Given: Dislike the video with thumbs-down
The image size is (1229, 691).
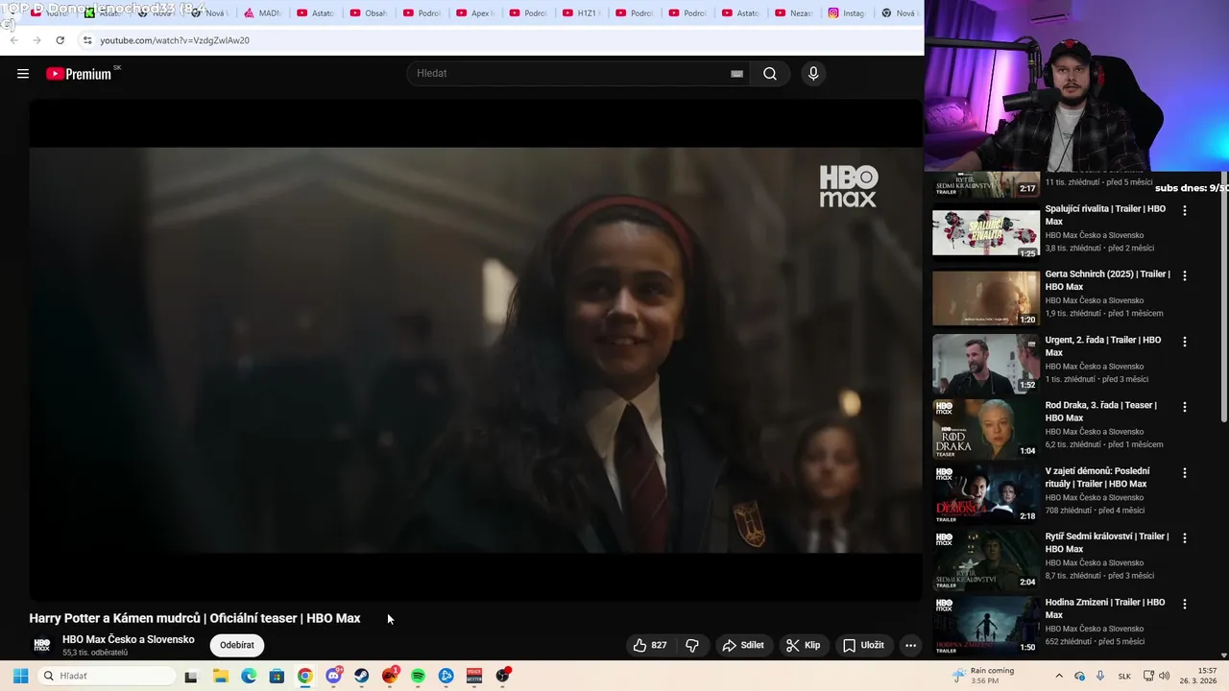Looking at the screenshot, I should pyautogui.click(x=692, y=645).
